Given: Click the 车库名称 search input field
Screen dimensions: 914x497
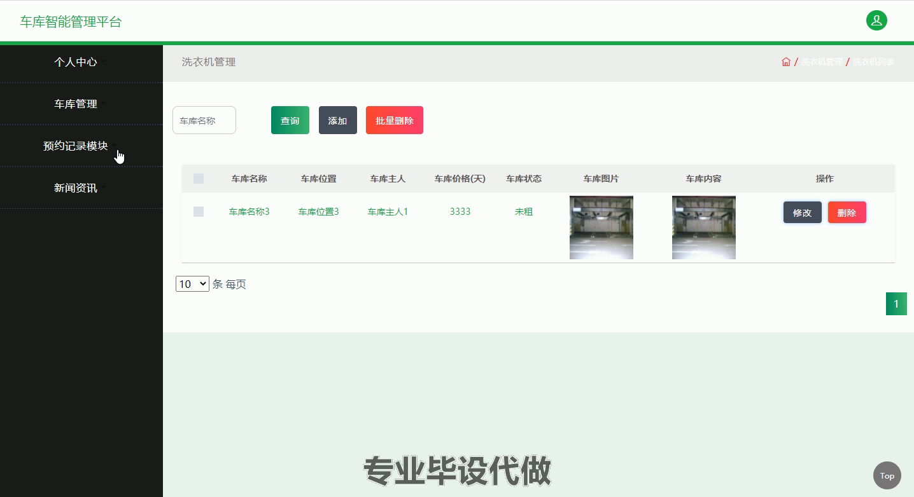Looking at the screenshot, I should click(204, 120).
